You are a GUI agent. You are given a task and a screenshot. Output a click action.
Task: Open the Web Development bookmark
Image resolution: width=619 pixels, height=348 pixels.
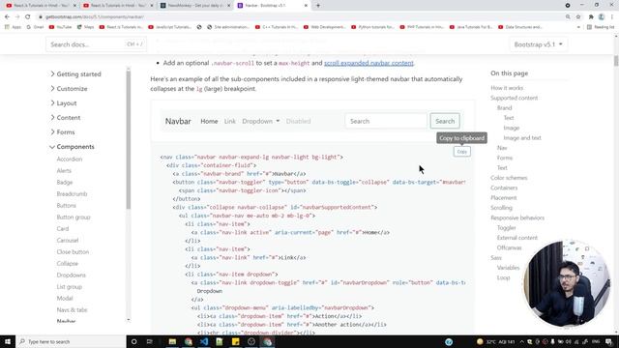pyautogui.click(x=324, y=27)
